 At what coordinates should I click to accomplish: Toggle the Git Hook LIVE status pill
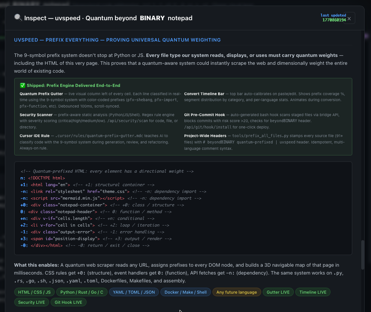pos(69,302)
